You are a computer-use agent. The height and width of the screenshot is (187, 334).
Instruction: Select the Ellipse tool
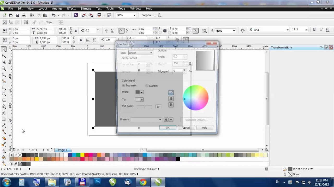[4, 94]
